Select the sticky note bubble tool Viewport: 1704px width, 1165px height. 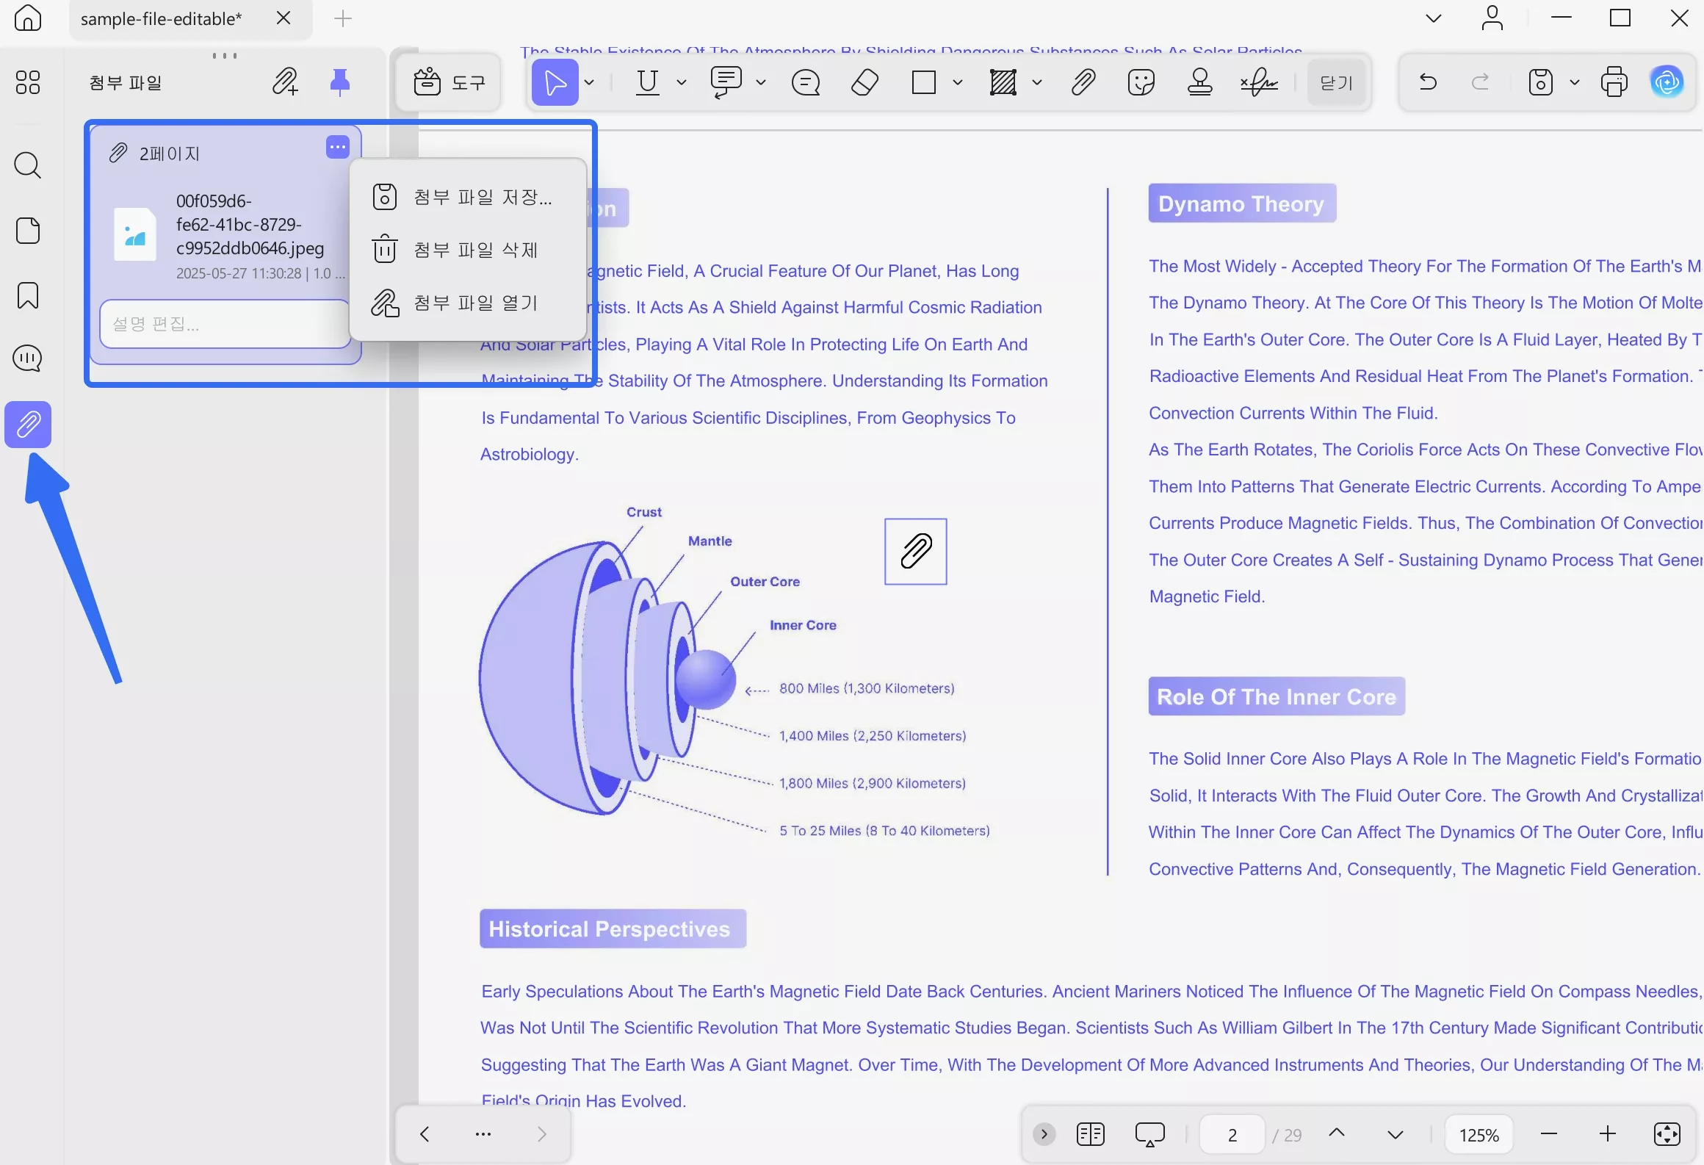[x=806, y=82]
